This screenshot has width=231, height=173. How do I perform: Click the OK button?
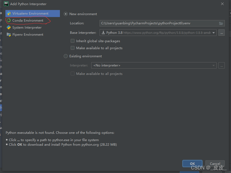pos(192,164)
